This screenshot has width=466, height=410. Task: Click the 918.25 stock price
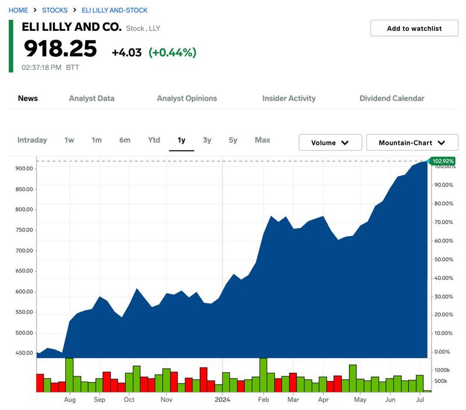pos(61,49)
